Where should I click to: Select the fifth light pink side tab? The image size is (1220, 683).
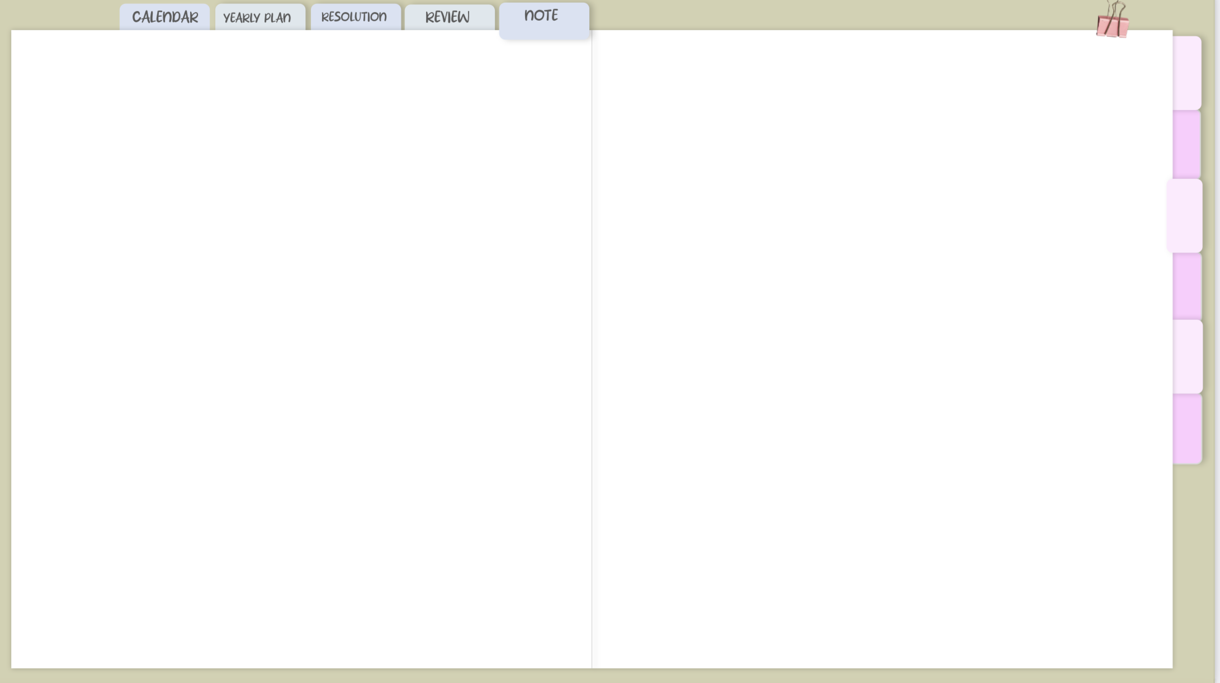(x=1187, y=357)
